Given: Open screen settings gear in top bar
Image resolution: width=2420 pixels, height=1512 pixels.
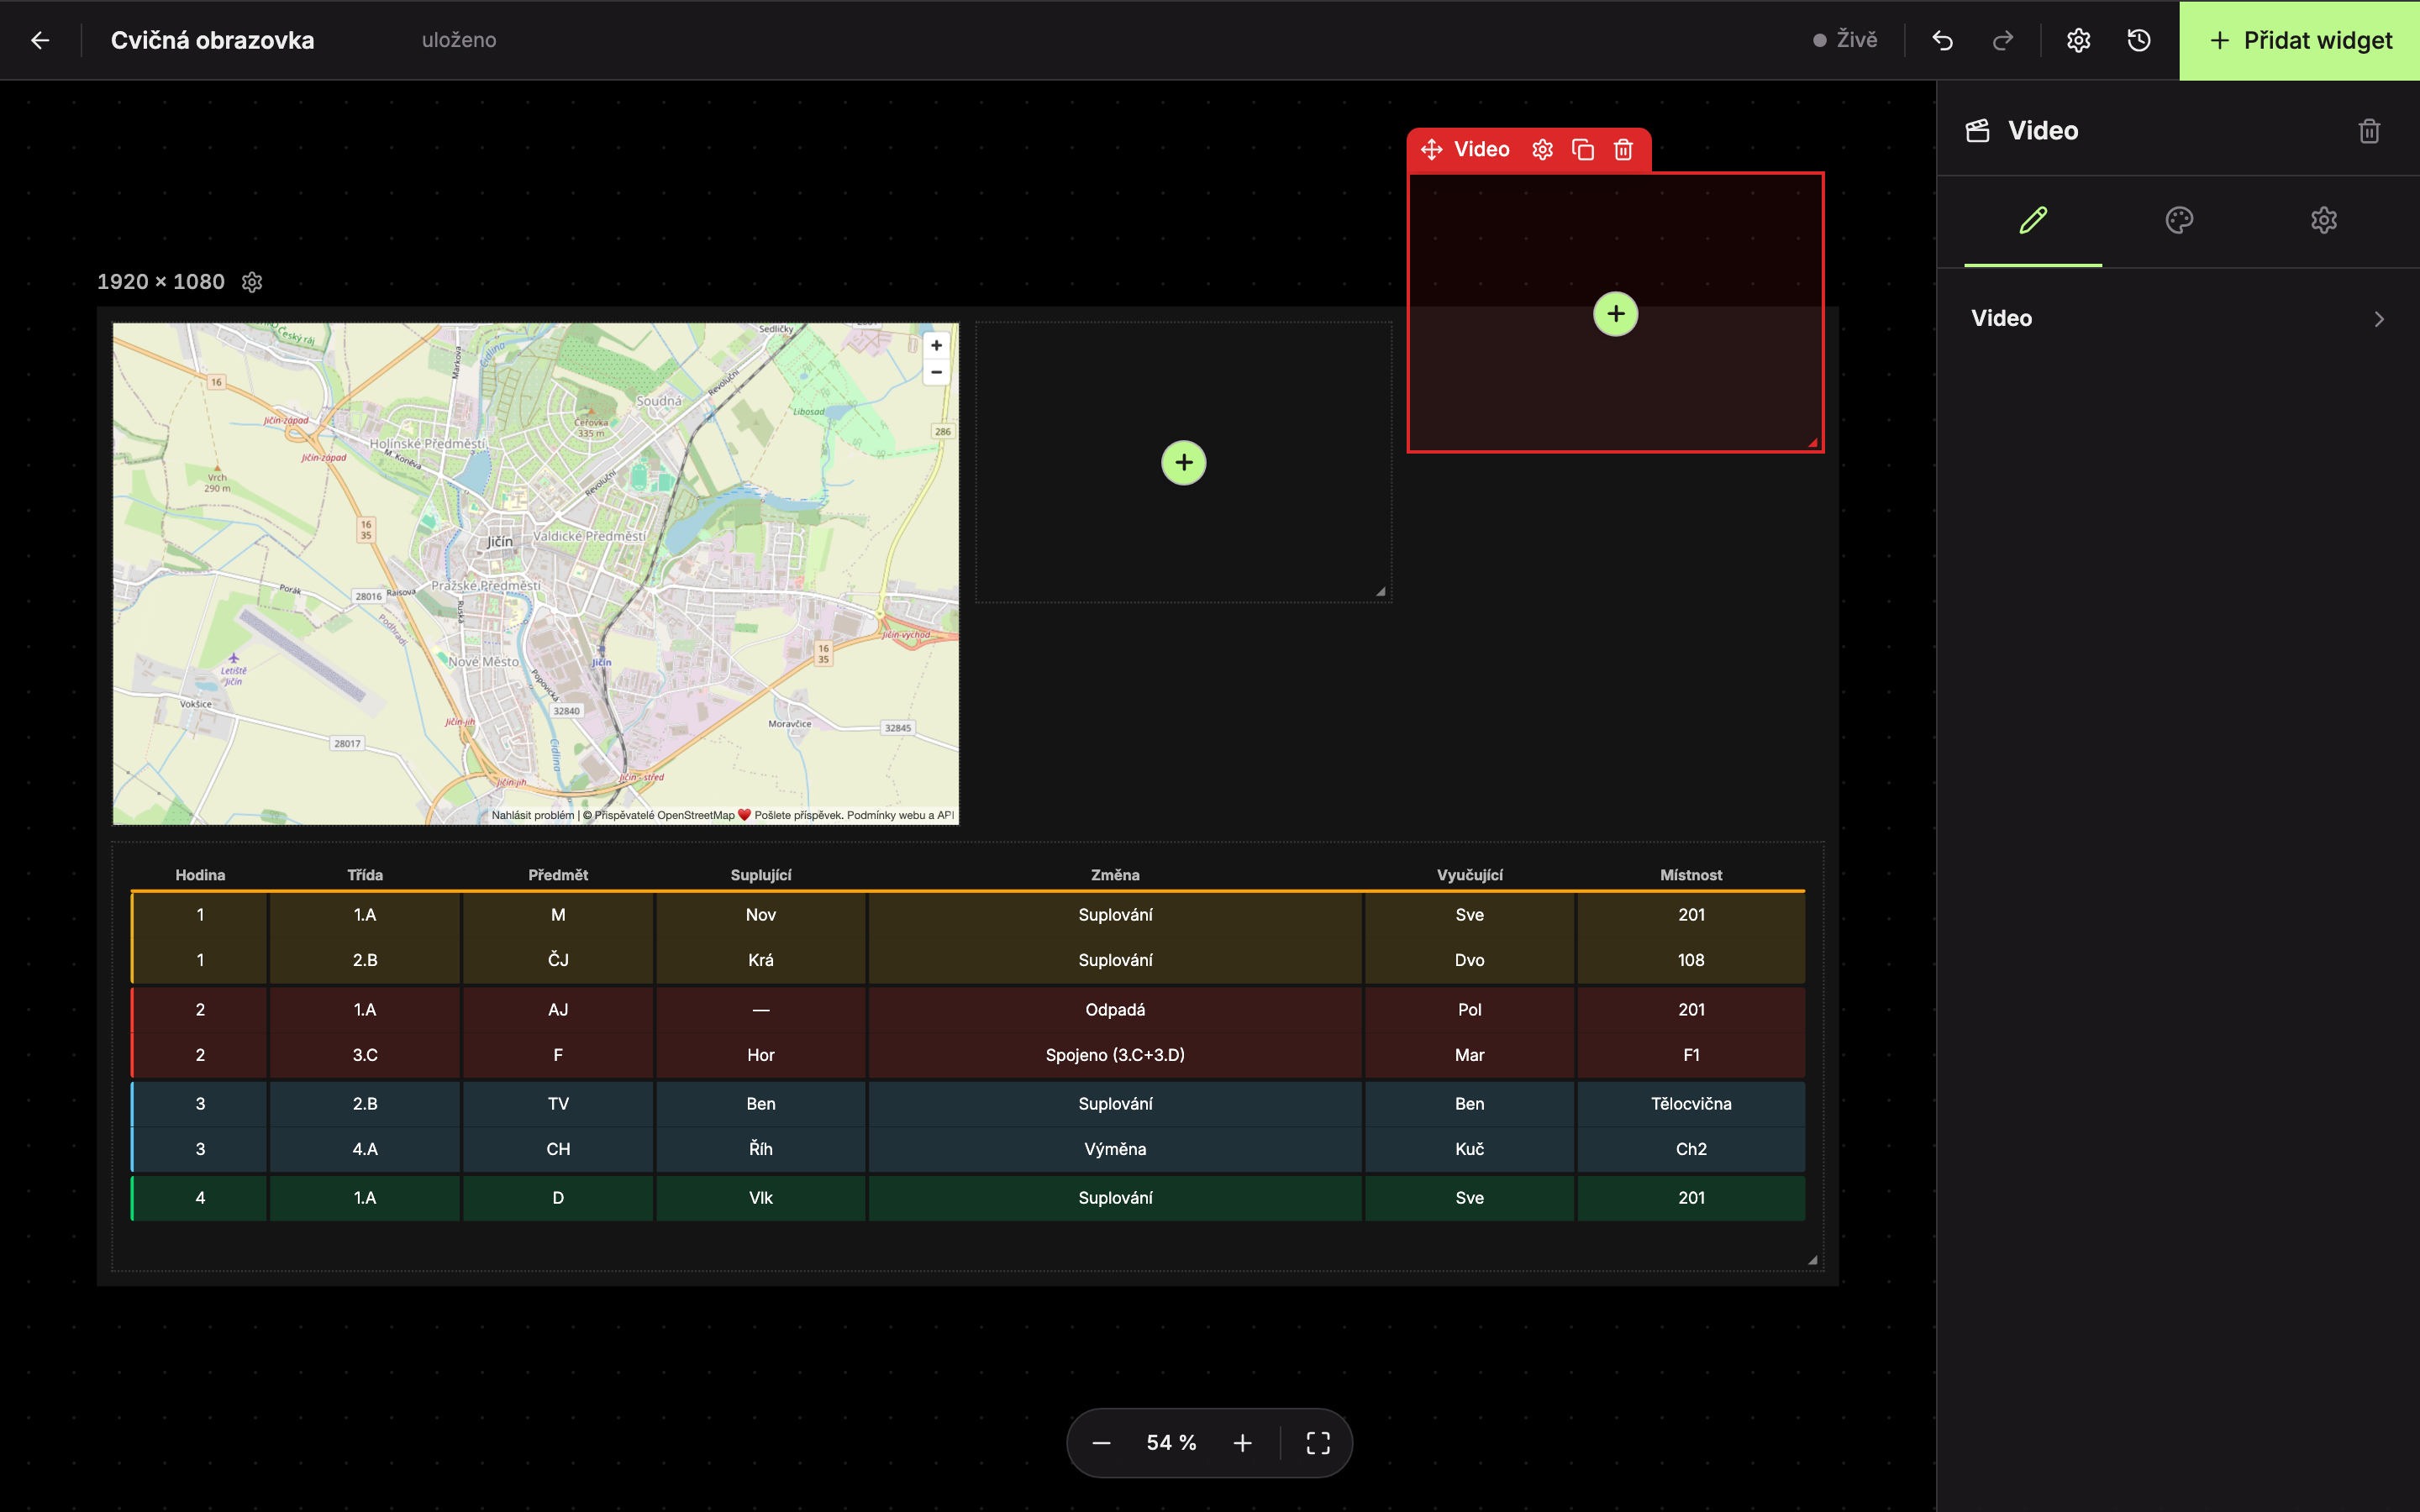Looking at the screenshot, I should point(2078,40).
